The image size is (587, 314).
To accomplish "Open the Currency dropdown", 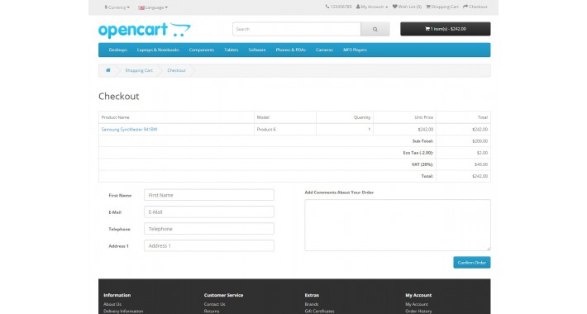I will (117, 7).
